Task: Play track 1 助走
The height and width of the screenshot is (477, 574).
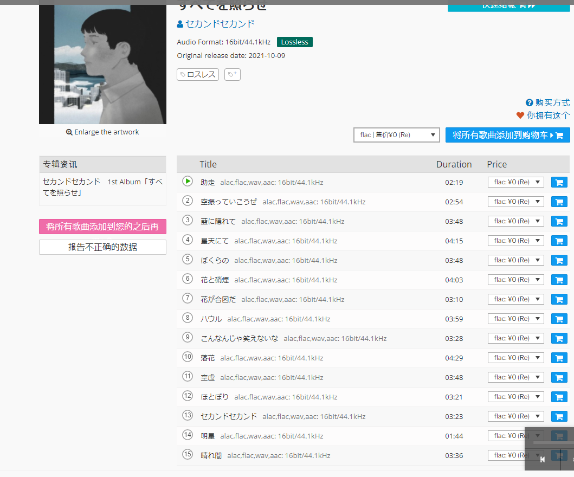Action: coord(188,182)
